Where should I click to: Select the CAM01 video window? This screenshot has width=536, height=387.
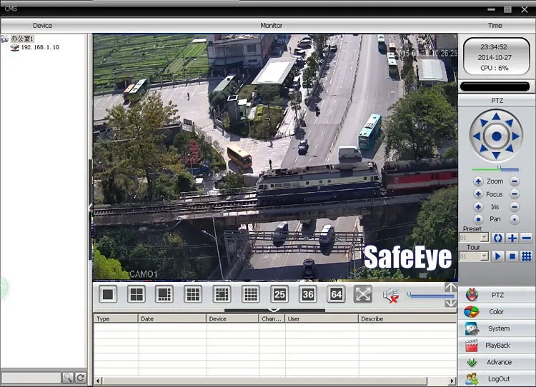coord(275,157)
